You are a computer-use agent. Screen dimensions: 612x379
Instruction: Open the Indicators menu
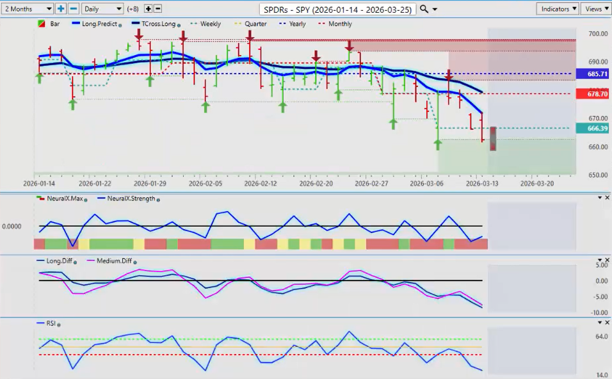coord(558,9)
